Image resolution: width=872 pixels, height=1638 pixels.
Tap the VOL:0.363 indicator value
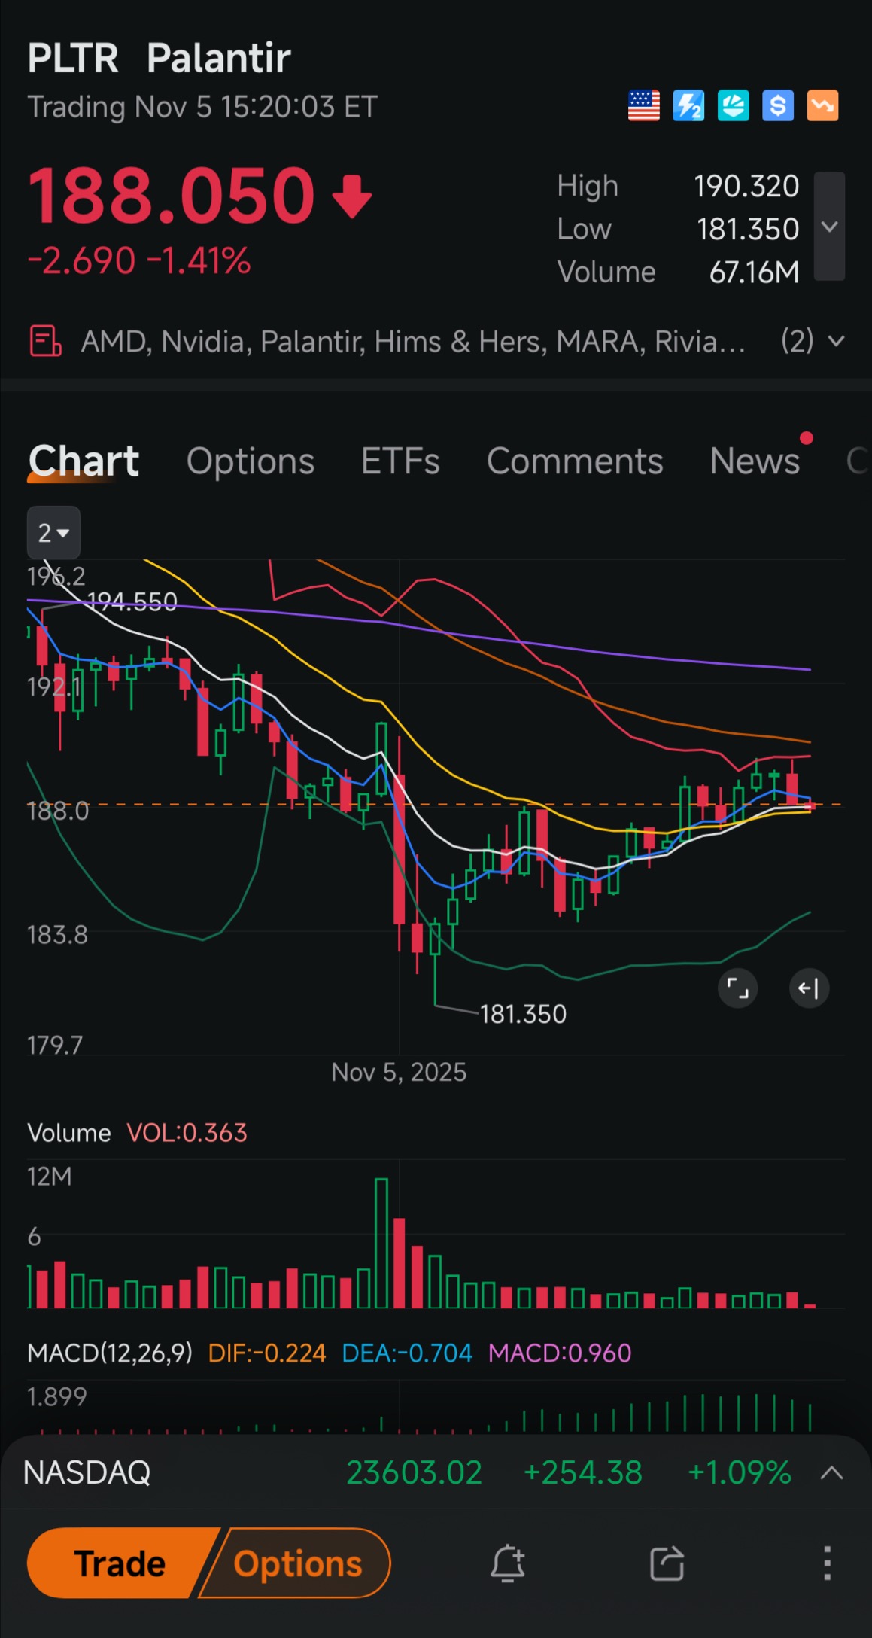[187, 1133]
